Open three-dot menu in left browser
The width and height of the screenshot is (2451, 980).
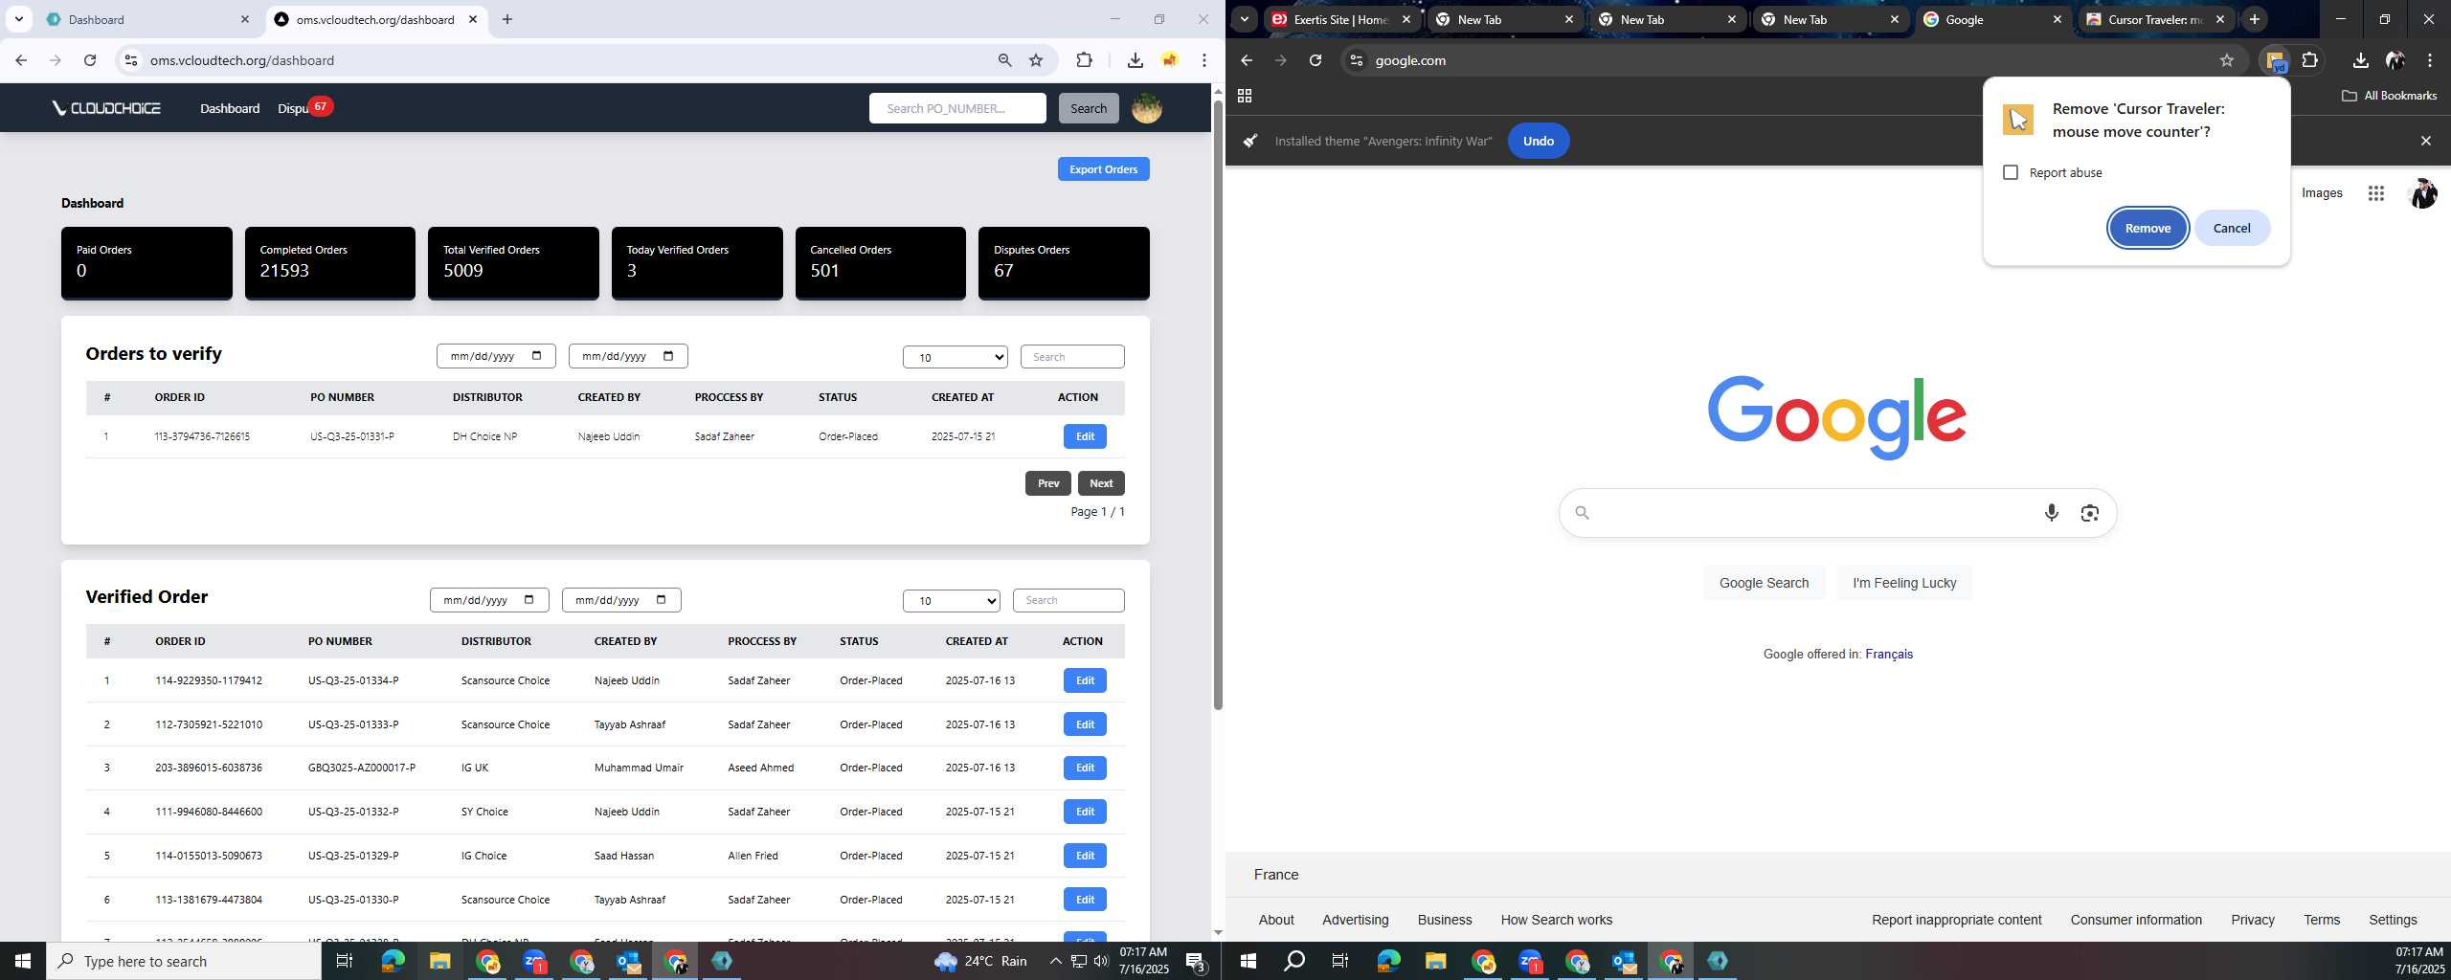1203,60
